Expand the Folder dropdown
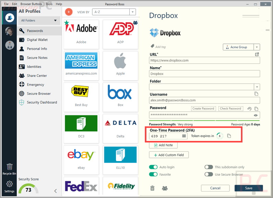Image resolution: width=273 pixels, height=198 pixels. pyautogui.click(x=257, y=87)
